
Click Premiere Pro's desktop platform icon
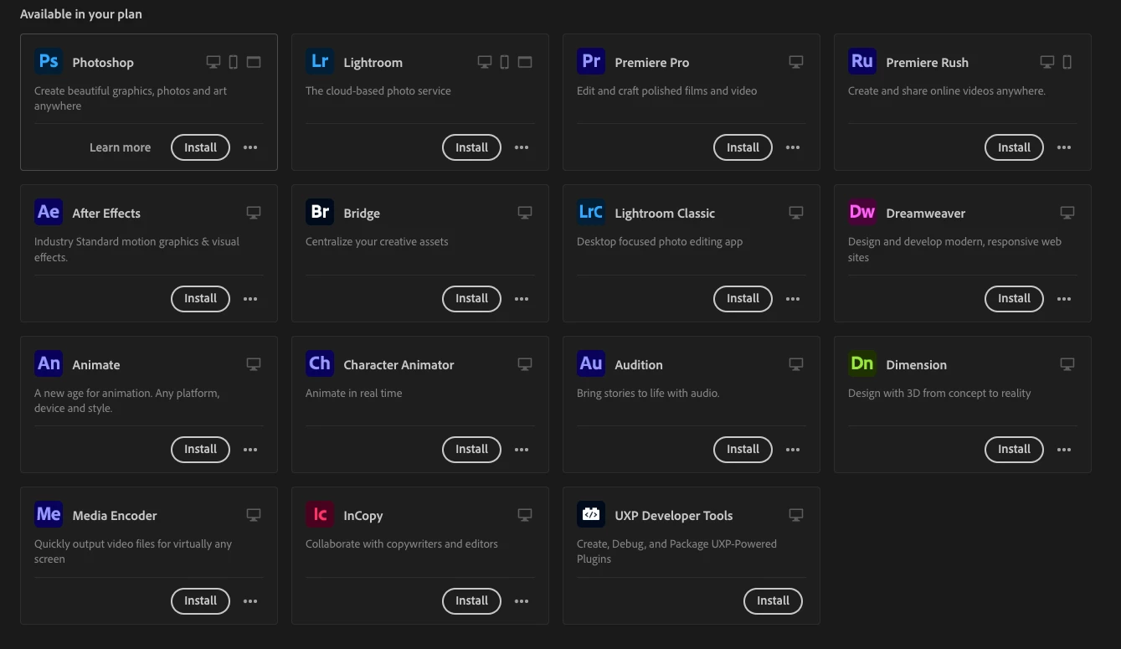click(796, 62)
